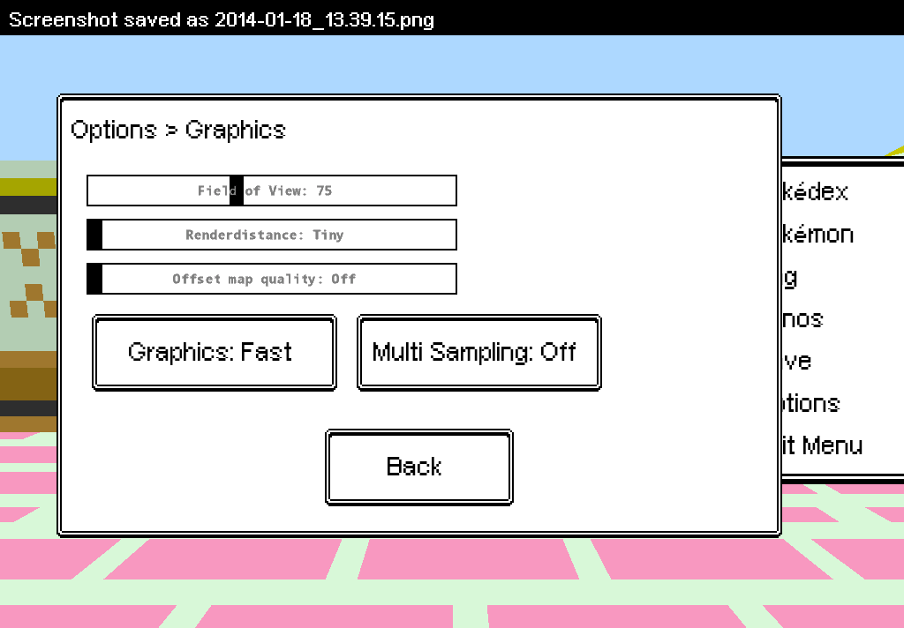The image size is (904, 628).
Task: Select the Save menu entry
Action: click(x=797, y=362)
